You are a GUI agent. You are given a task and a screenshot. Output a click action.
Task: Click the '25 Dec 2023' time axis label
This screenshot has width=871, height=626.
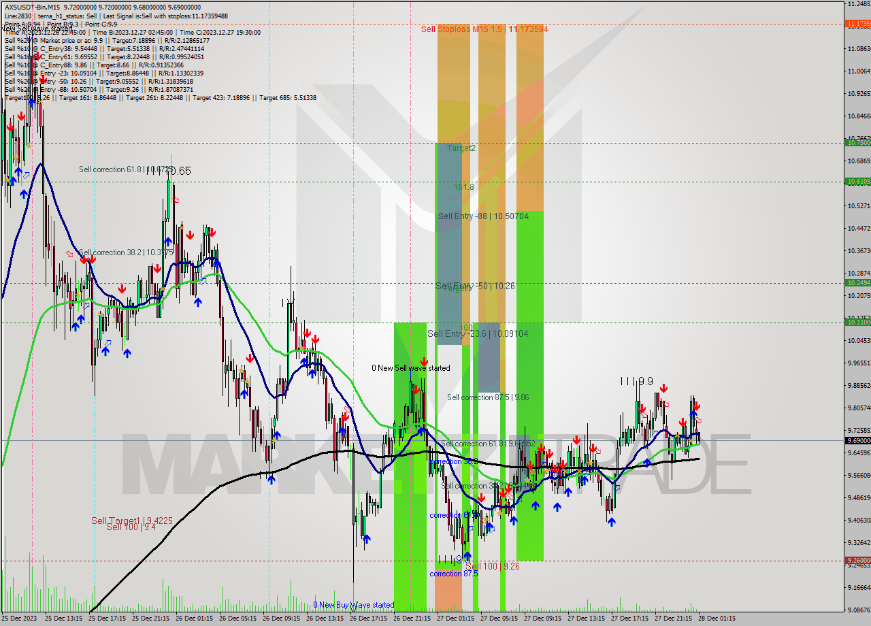coord(19,619)
